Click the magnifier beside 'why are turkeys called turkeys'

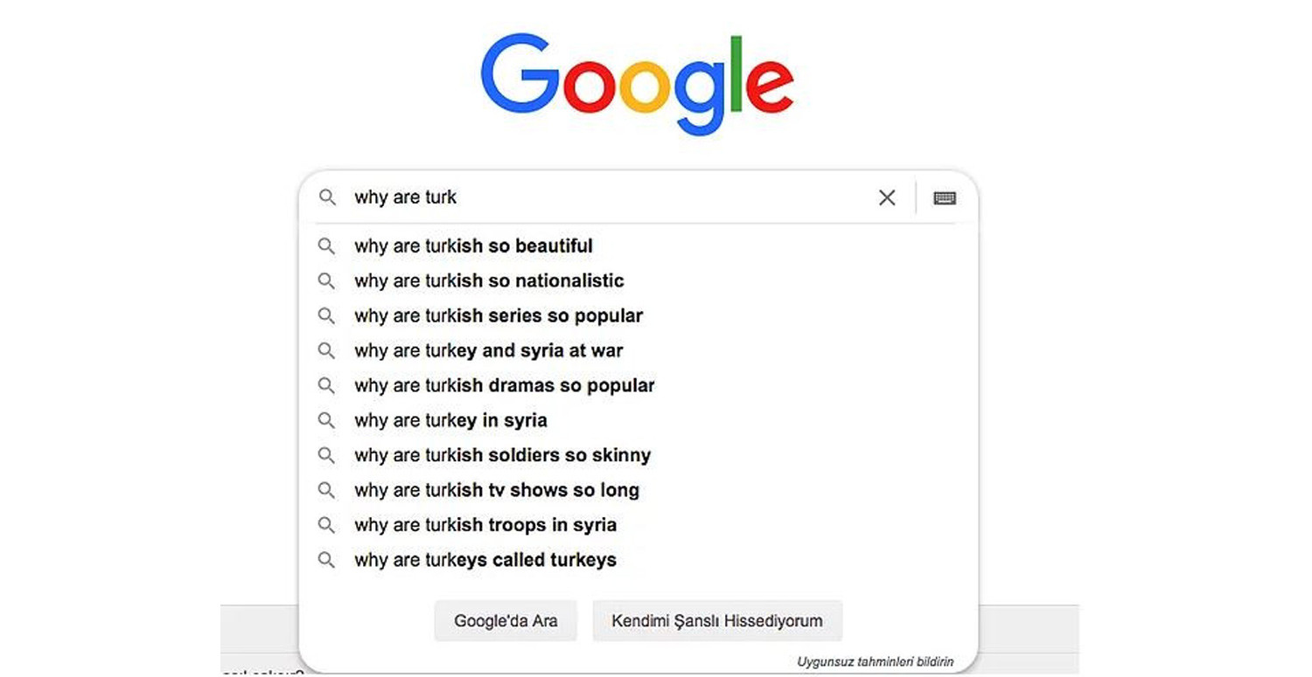click(x=327, y=560)
